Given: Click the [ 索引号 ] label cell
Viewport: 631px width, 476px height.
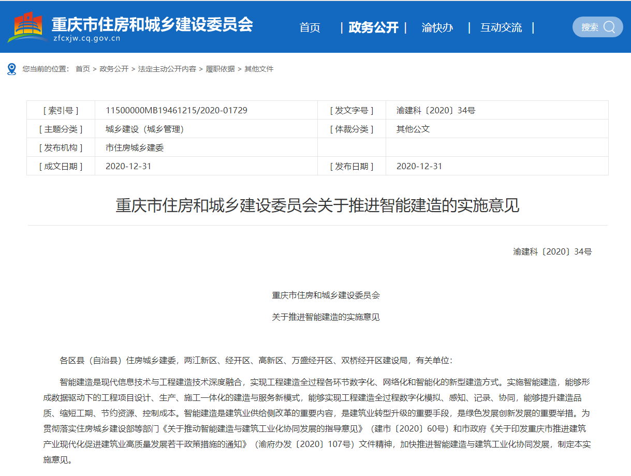Looking at the screenshot, I should 61,110.
